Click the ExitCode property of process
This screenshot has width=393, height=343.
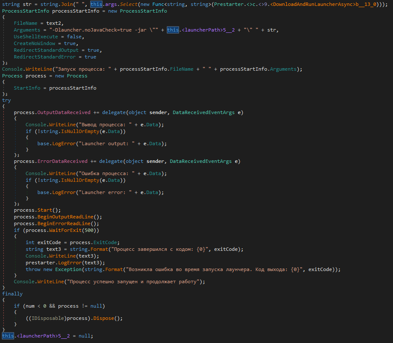(105, 242)
